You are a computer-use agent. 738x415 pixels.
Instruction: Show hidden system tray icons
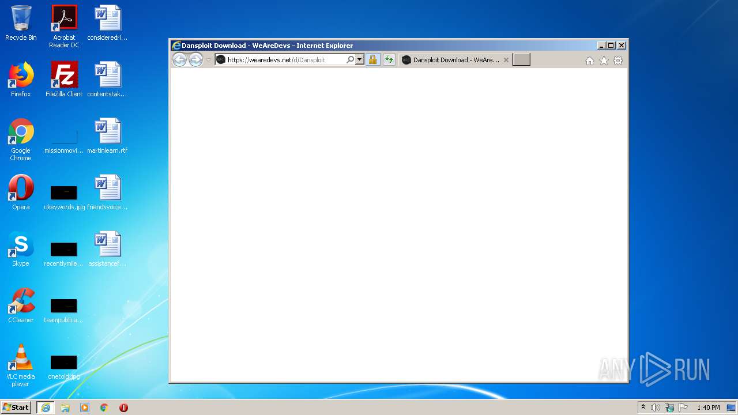click(x=643, y=408)
